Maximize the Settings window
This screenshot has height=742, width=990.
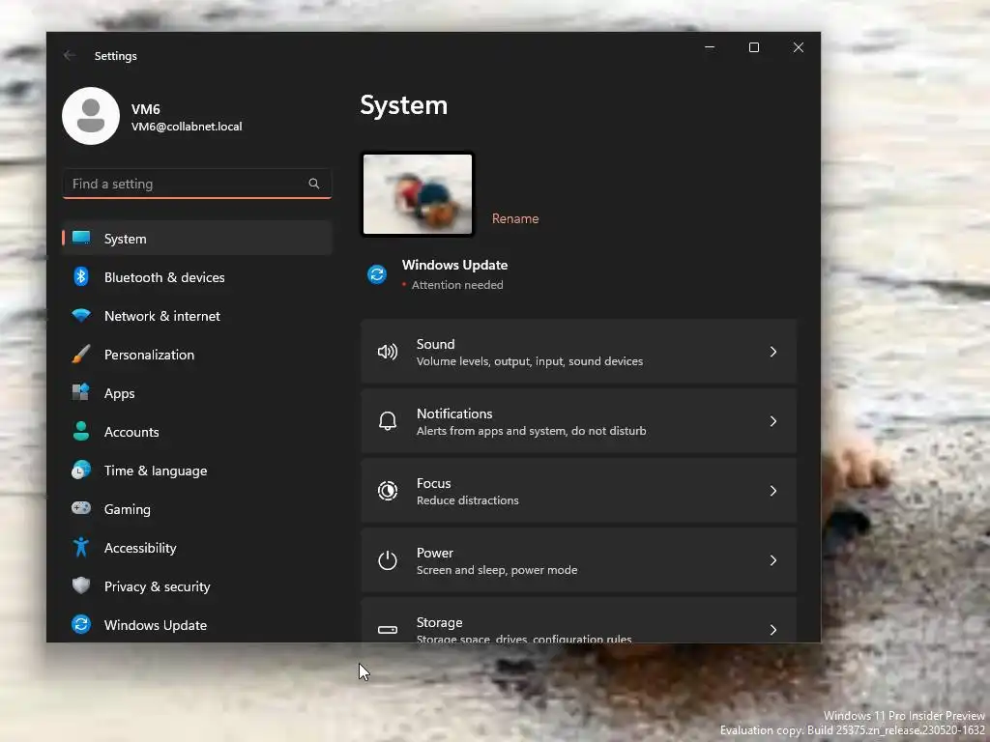pos(754,47)
